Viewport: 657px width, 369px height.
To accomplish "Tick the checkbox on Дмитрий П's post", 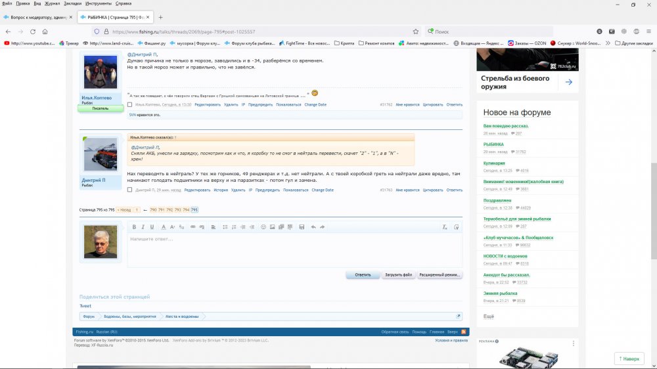I will click(130, 190).
